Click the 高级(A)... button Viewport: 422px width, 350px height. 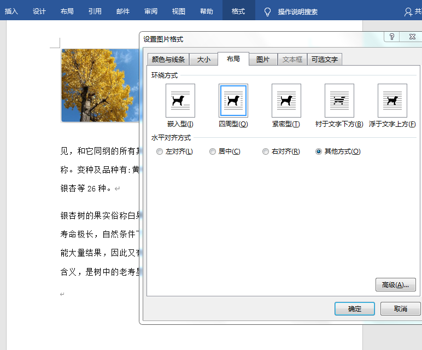click(x=396, y=285)
